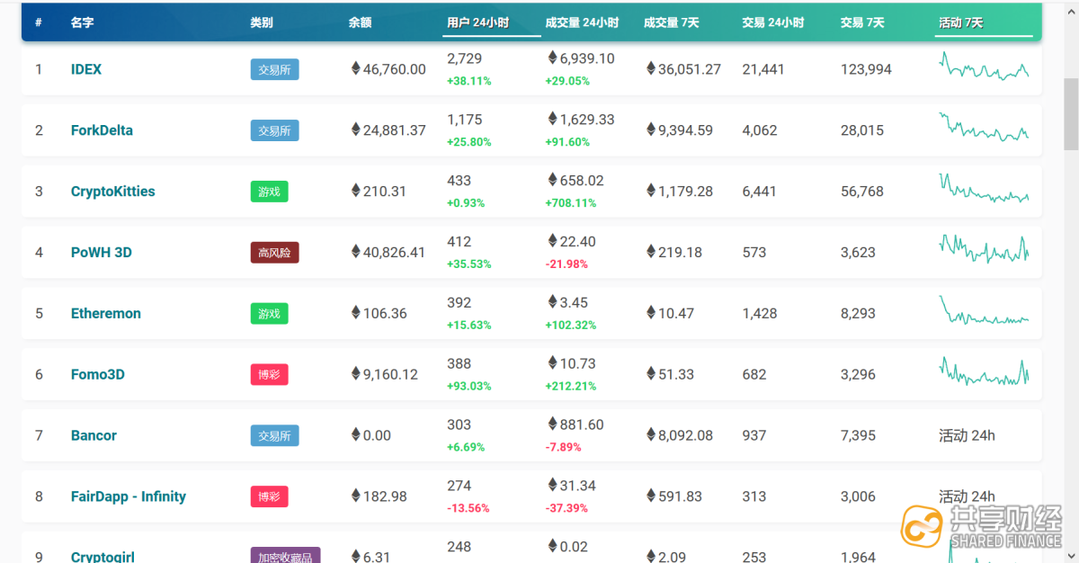Screen dimensions: 1079x563
Task: Click 交易所 category tag in Bancor row
Action: click(274, 435)
